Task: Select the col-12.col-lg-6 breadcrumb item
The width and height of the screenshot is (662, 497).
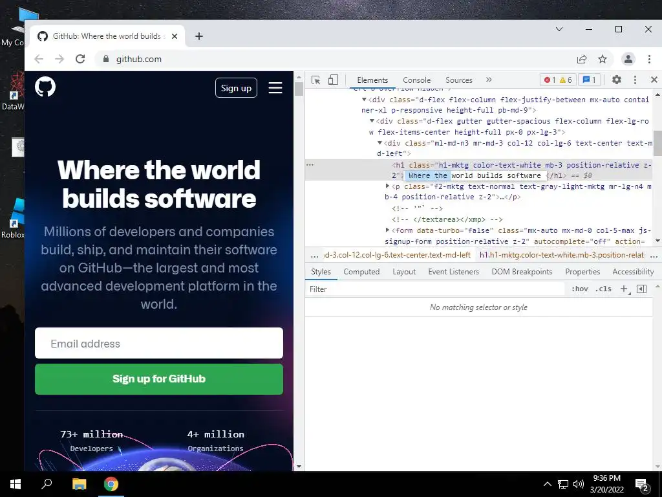Action: pos(398,255)
